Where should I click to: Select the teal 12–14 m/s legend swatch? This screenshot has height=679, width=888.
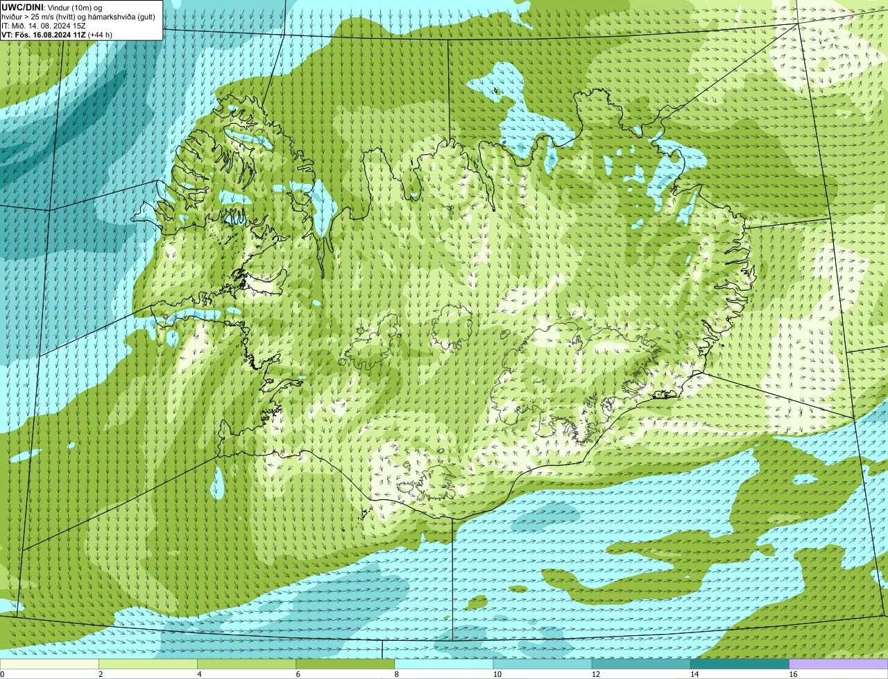[x=641, y=664]
